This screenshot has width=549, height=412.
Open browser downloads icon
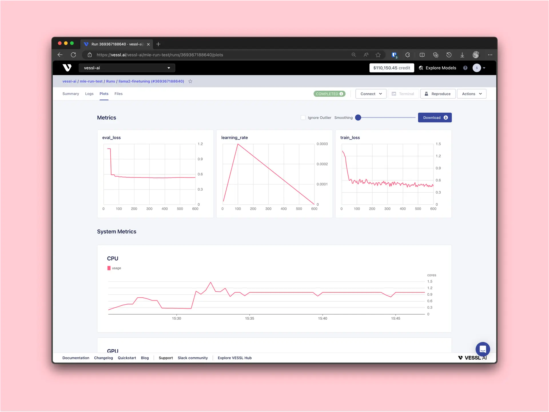(462, 55)
